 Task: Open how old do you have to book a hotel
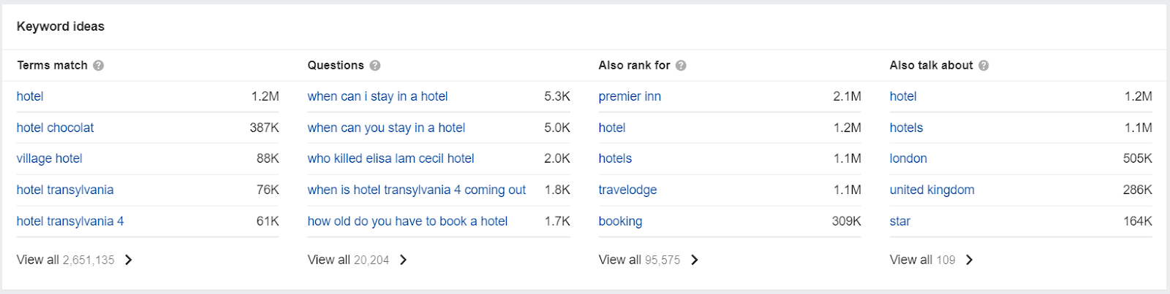click(x=407, y=221)
